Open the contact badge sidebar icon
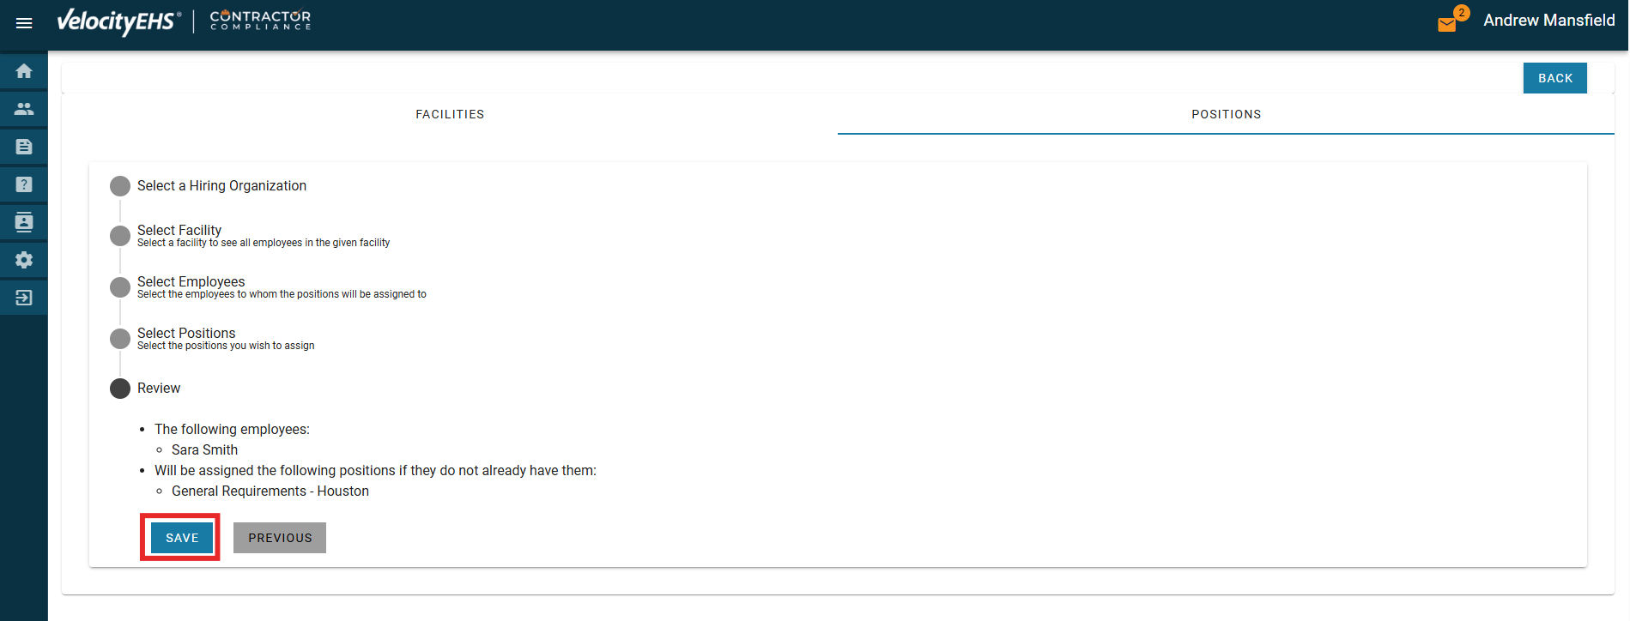1630x621 pixels. tap(24, 222)
